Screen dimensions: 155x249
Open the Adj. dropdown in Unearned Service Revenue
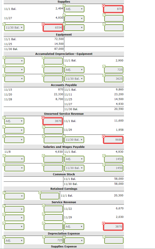tap(14, 121)
